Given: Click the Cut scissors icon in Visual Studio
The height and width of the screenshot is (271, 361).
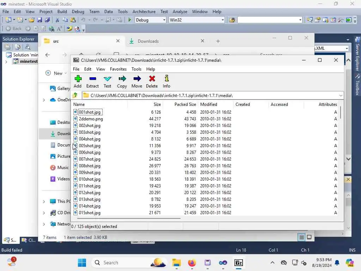Looking at the screenshot, I should 57,20.
